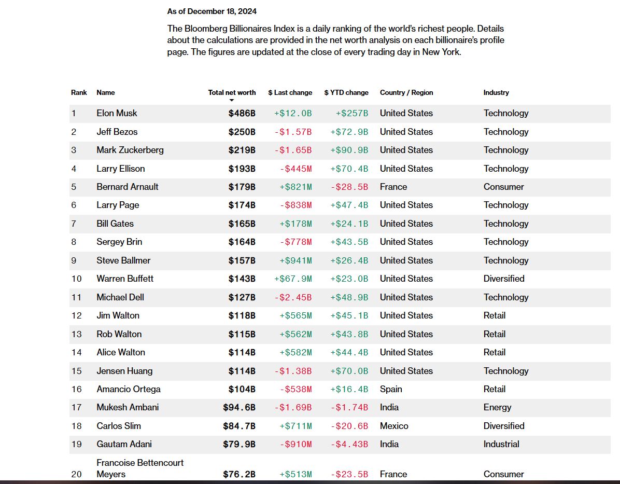
Task: Sort by Country / Region header
Action: (x=406, y=92)
